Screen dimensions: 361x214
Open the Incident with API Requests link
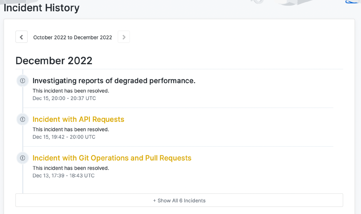click(78, 120)
